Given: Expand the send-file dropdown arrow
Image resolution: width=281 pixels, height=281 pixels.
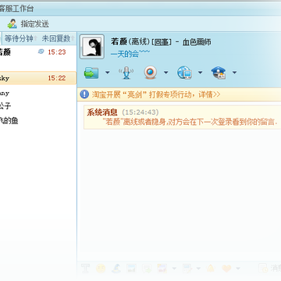Looking at the screenshot, I should 108,73.
